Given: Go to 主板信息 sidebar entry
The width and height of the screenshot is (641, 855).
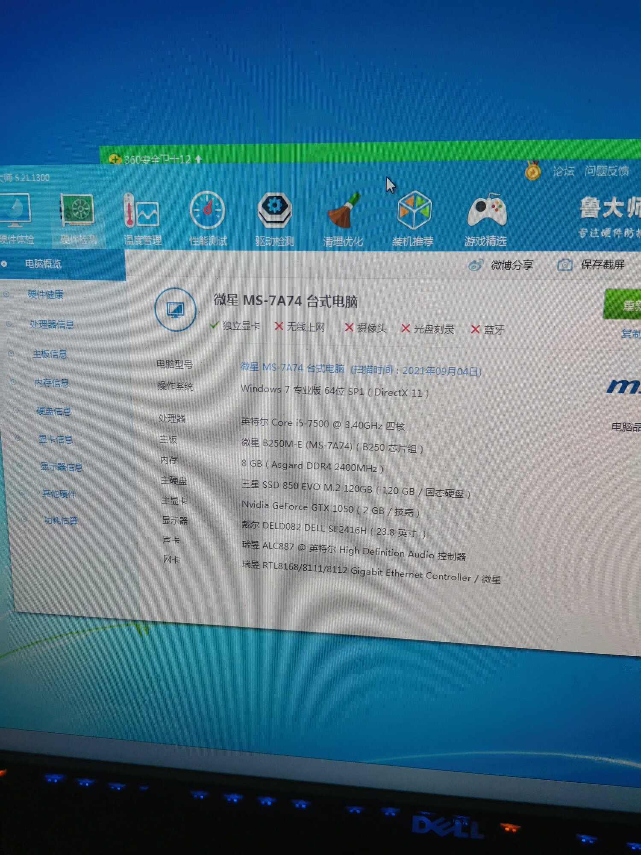Looking at the screenshot, I should pos(50,354).
